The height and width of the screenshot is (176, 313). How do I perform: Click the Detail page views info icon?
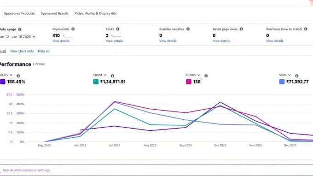pyautogui.click(x=241, y=29)
